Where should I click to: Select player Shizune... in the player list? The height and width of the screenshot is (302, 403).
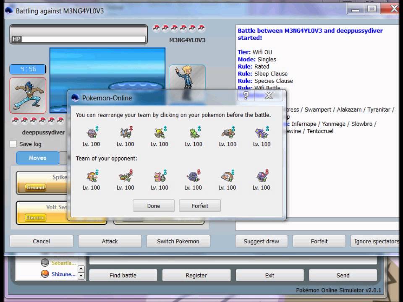tap(63, 274)
